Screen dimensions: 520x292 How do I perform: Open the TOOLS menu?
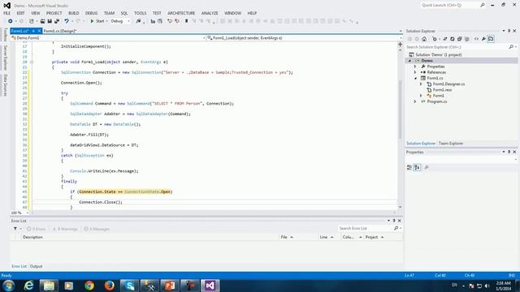tap(140, 13)
